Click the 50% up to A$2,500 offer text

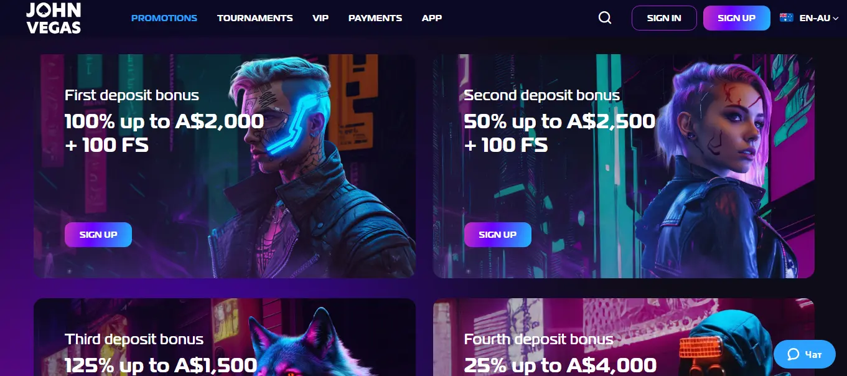(x=559, y=121)
